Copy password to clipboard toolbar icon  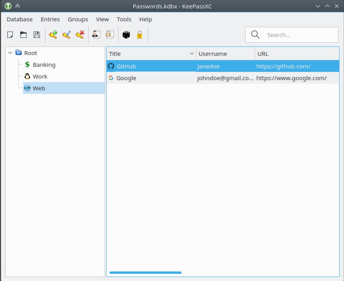[x=110, y=35]
